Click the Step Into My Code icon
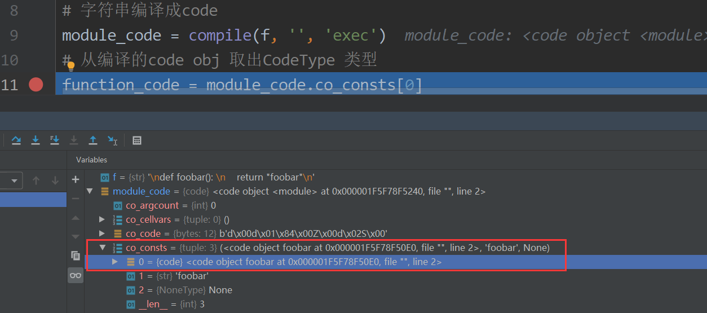 [x=55, y=140]
